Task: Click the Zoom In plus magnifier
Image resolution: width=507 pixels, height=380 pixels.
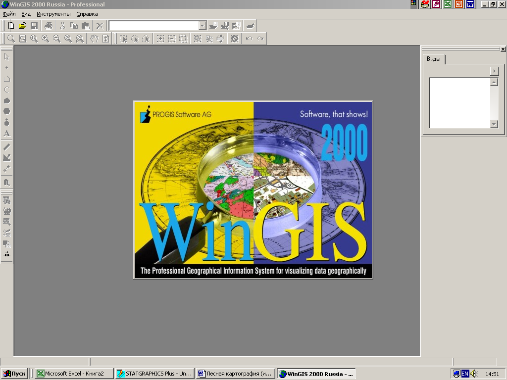Action: coord(45,39)
